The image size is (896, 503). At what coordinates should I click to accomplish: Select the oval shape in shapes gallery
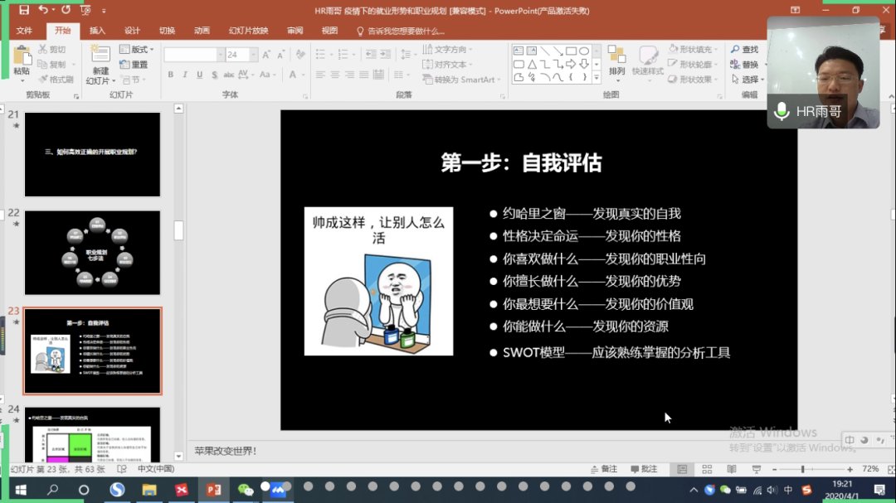(x=584, y=51)
